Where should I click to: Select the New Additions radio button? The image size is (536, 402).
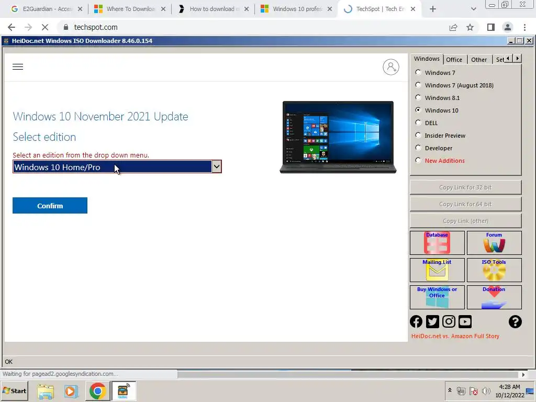pos(418,160)
